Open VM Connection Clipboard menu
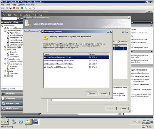This screenshot has height=129, width=154. tap(21, 5)
